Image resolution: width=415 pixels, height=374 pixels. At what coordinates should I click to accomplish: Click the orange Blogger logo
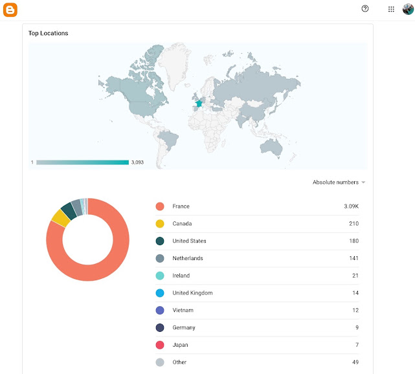pyautogui.click(x=10, y=10)
